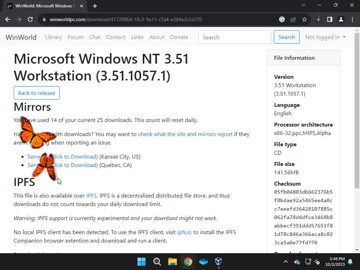Screen dimensions: 360x270
Task: Click the page vertical scrollbar
Action: 357,110
